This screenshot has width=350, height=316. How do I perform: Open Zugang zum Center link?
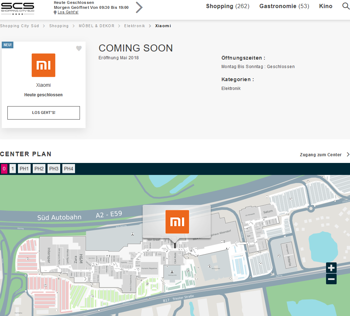coord(320,155)
